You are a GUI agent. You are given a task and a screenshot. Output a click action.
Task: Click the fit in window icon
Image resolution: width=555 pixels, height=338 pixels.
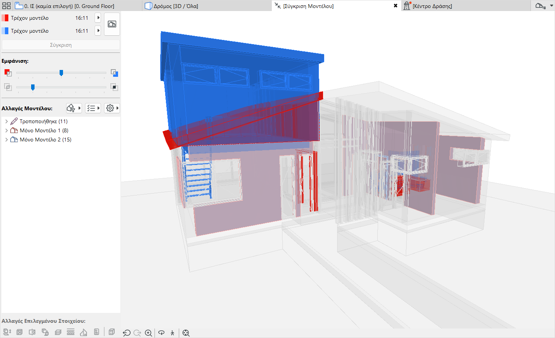click(x=186, y=333)
